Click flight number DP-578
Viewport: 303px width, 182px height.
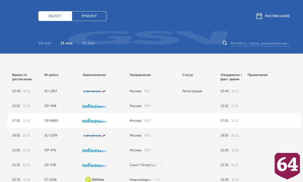tap(50, 165)
